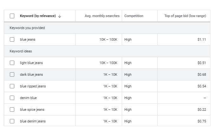
Task: Click '1K – 10K' searches for 'blue ripped jeans'
Action: coord(110,86)
